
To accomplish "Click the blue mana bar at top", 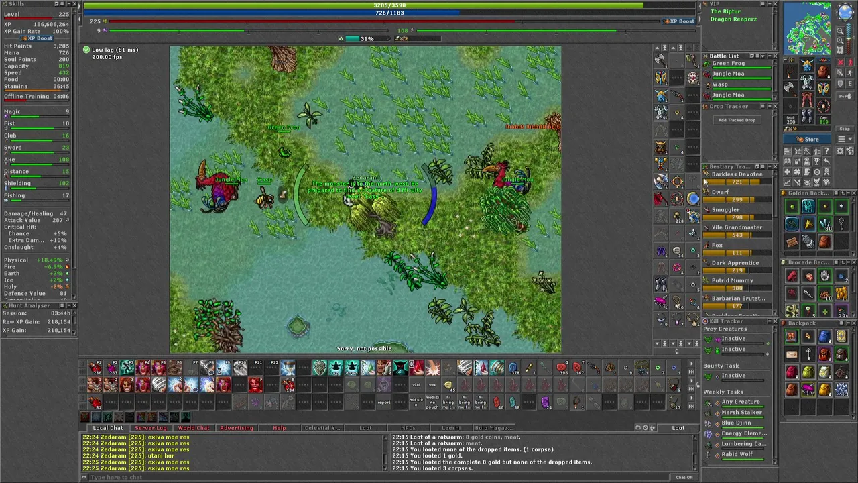I will click(390, 13).
